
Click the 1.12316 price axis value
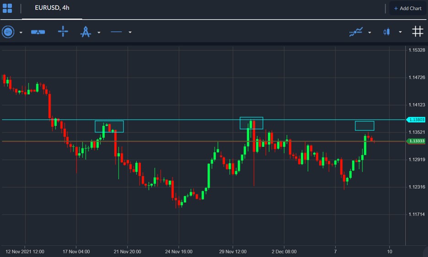tap(417, 187)
